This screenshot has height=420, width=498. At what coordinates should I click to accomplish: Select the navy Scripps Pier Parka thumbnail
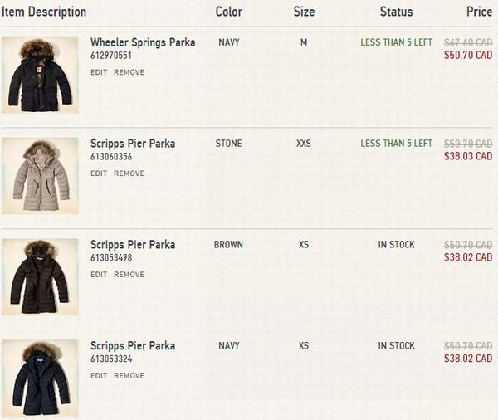coord(40,378)
